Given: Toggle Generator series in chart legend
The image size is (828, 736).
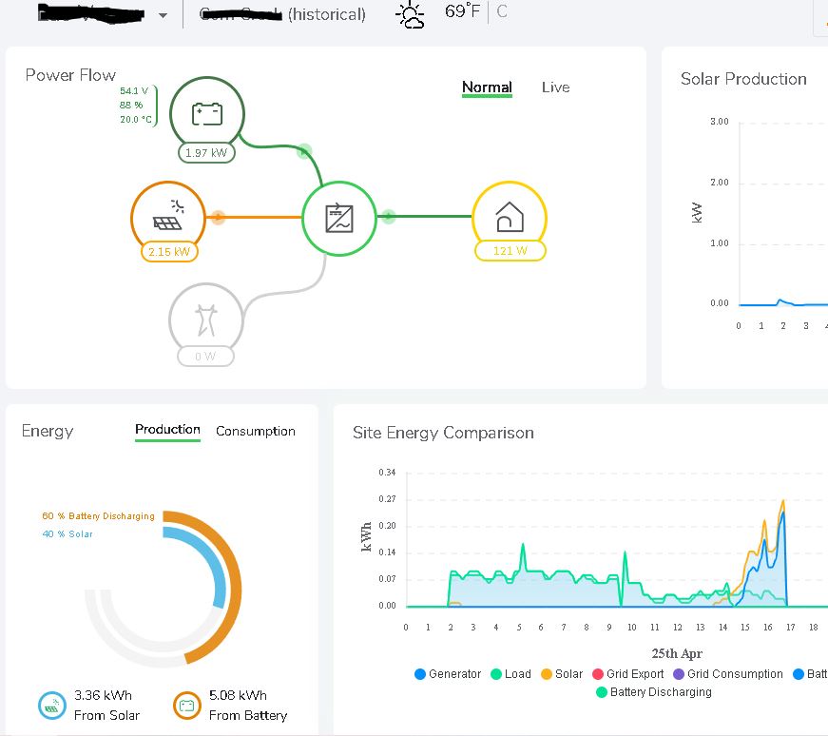Looking at the screenshot, I should (448, 673).
